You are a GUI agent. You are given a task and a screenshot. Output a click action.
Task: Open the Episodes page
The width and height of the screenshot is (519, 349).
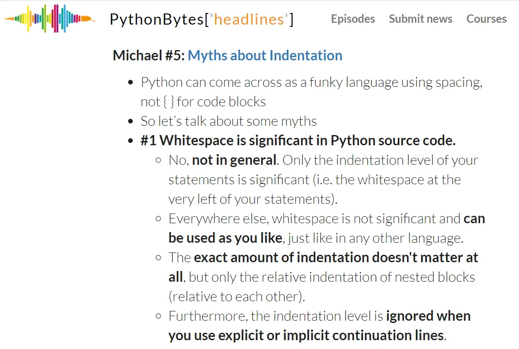(x=353, y=19)
